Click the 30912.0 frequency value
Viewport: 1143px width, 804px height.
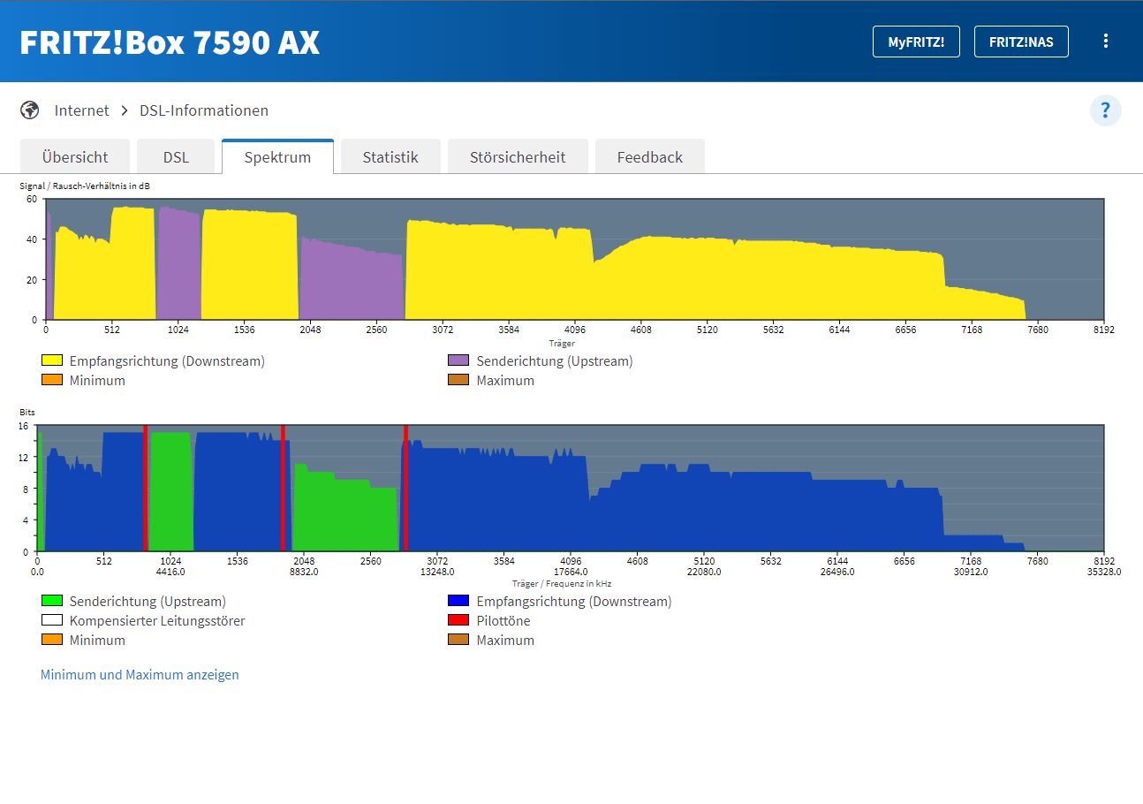[x=971, y=572]
